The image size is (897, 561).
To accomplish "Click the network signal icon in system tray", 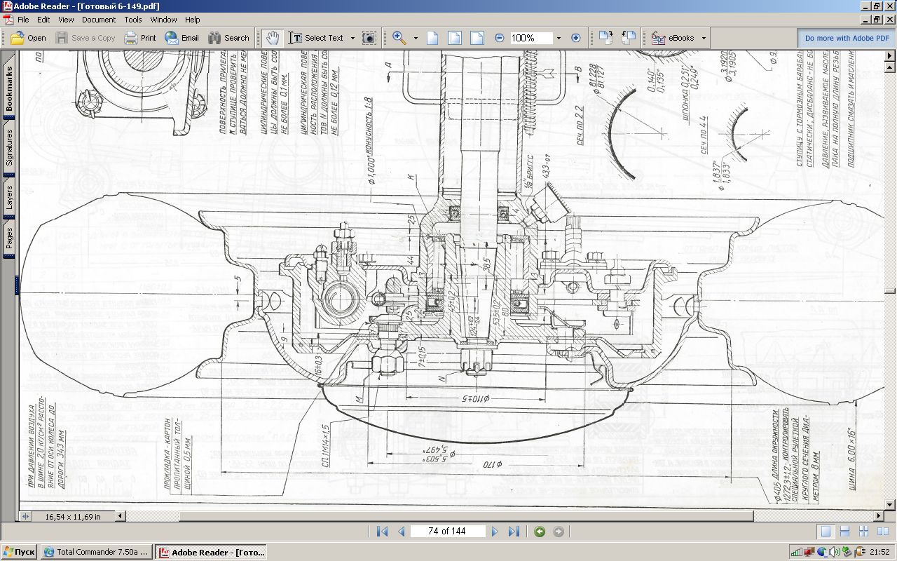I will pyautogui.click(x=796, y=552).
